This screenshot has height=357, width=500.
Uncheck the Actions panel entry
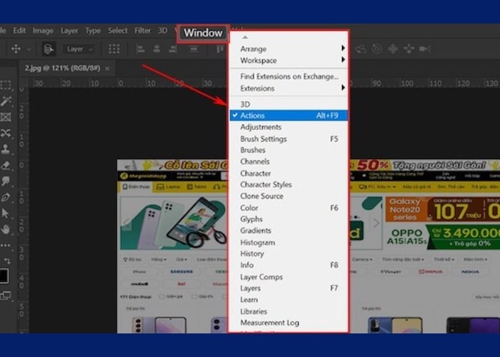[289, 116]
